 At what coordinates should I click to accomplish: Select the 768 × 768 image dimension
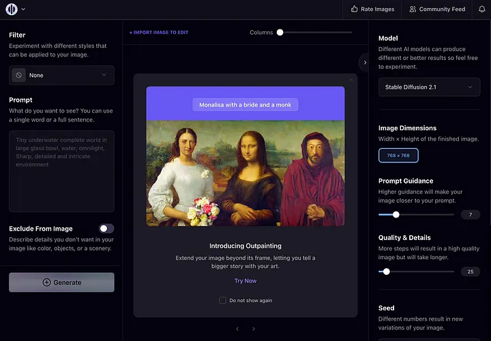point(398,155)
